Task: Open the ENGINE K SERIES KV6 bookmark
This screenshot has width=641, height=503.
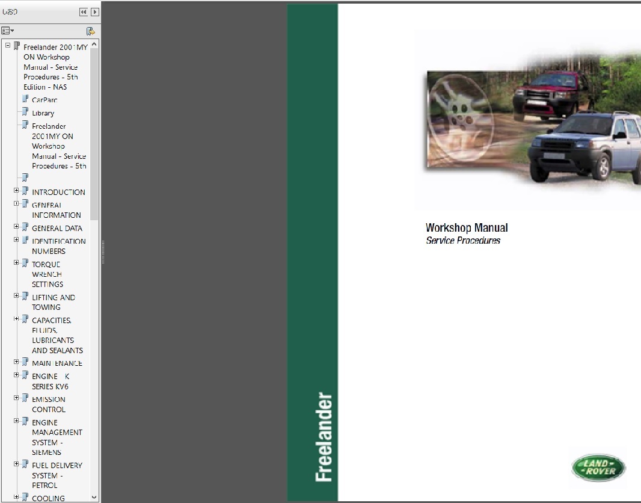Action: coord(51,381)
